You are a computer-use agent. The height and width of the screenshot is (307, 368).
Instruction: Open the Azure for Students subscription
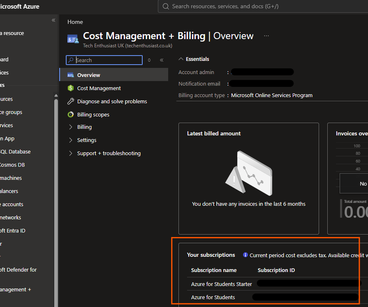point(213,297)
